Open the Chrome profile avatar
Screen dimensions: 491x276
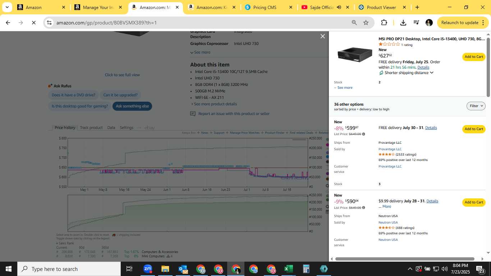429,23
